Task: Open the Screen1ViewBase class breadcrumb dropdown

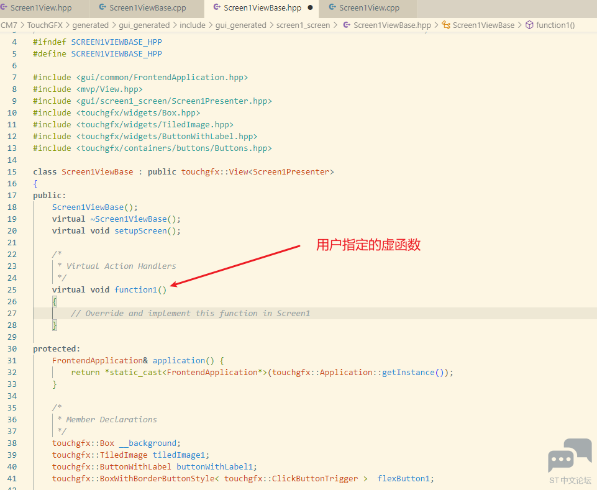Action: coord(483,25)
